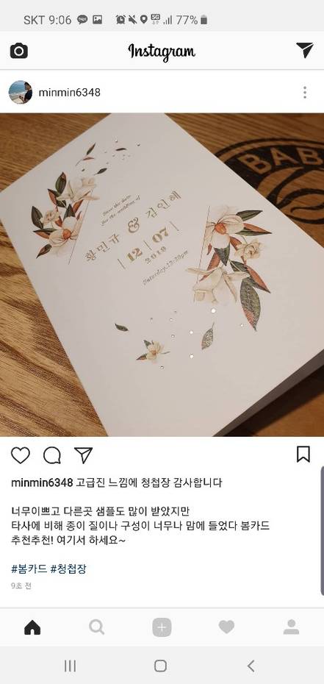Open the activity heart tab
324x684 pixels.
click(226, 627)
